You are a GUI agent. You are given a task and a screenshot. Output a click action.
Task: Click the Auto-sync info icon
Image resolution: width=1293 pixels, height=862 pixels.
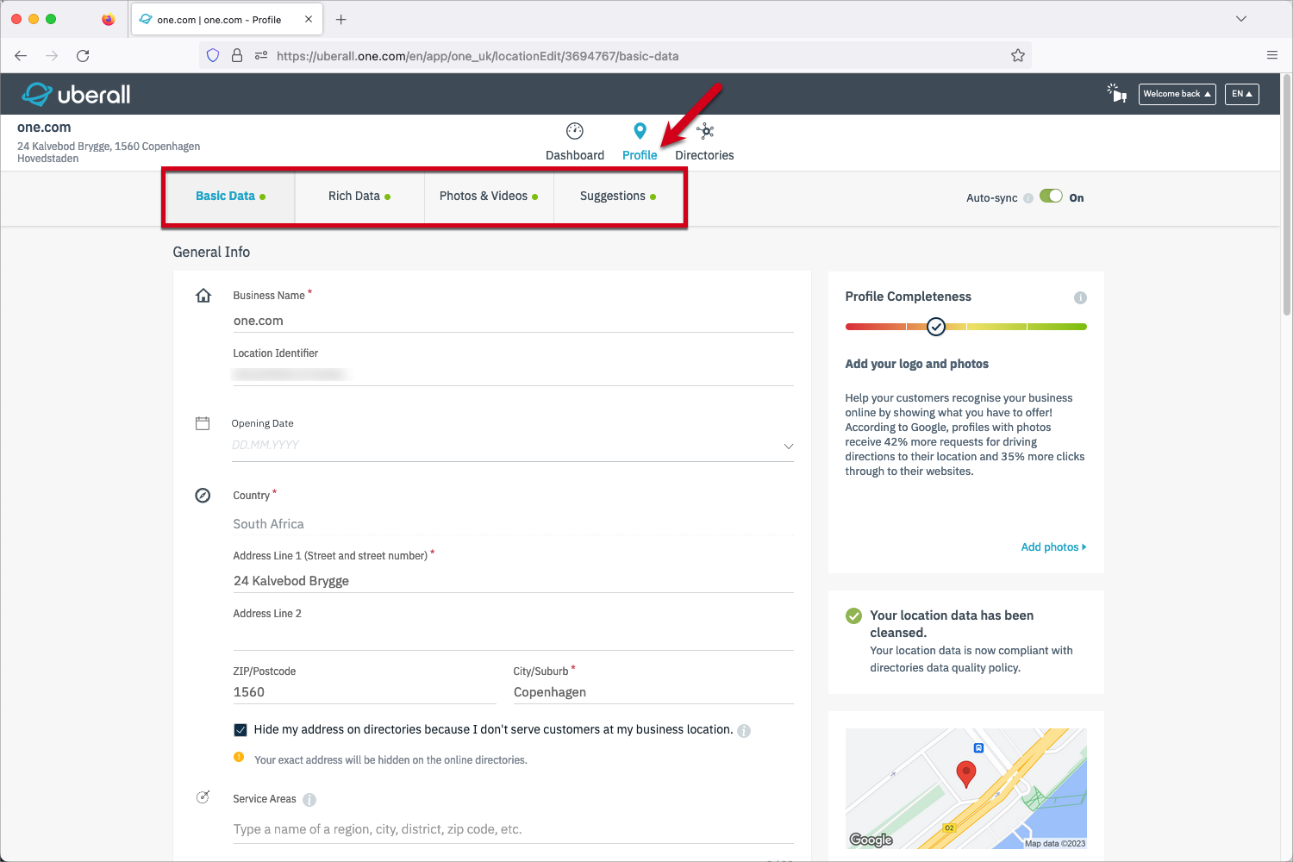coord(1028,198)
